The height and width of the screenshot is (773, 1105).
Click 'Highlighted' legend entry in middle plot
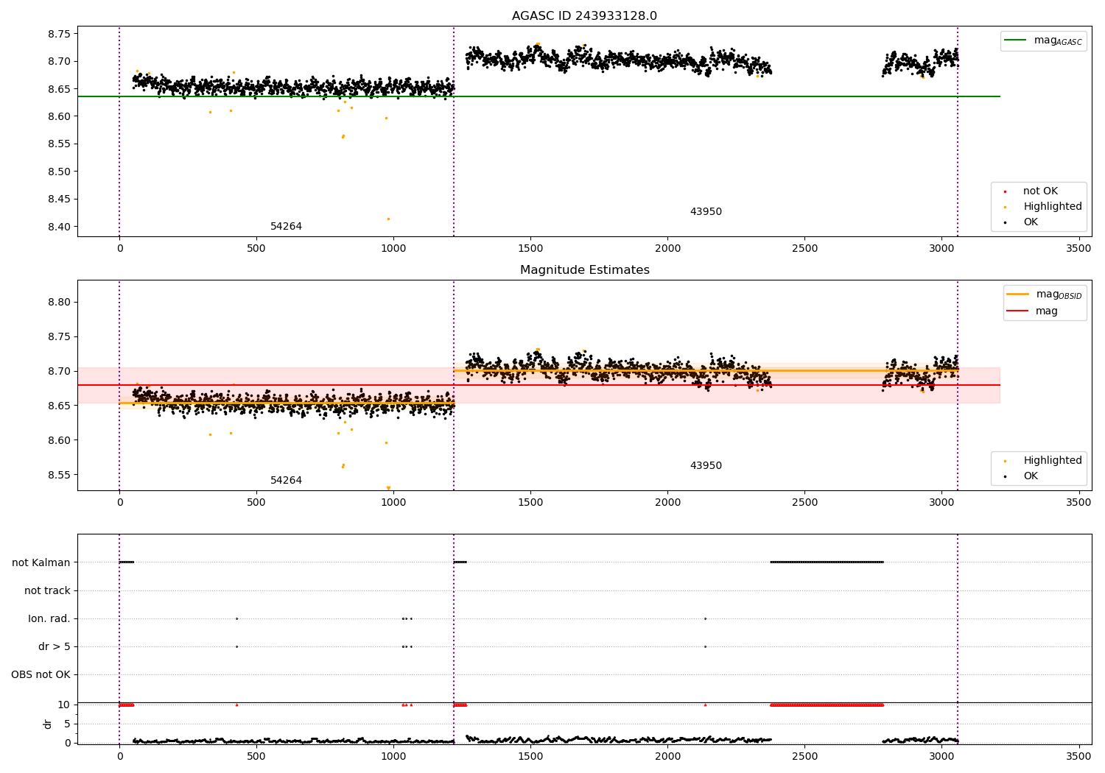coord(1043,461)
